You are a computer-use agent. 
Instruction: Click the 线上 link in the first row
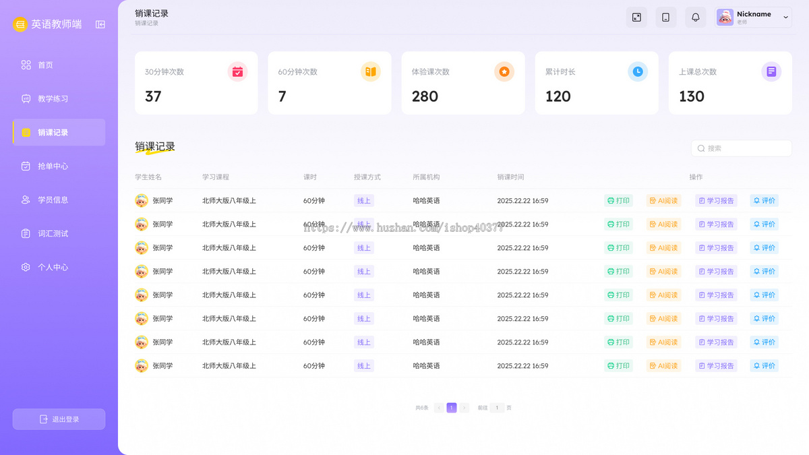click(364, 200)
